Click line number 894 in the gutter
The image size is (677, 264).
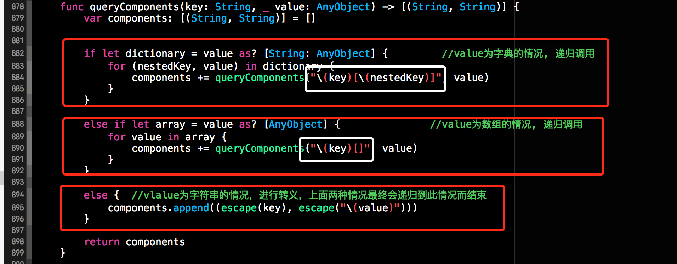click(17, 195)
